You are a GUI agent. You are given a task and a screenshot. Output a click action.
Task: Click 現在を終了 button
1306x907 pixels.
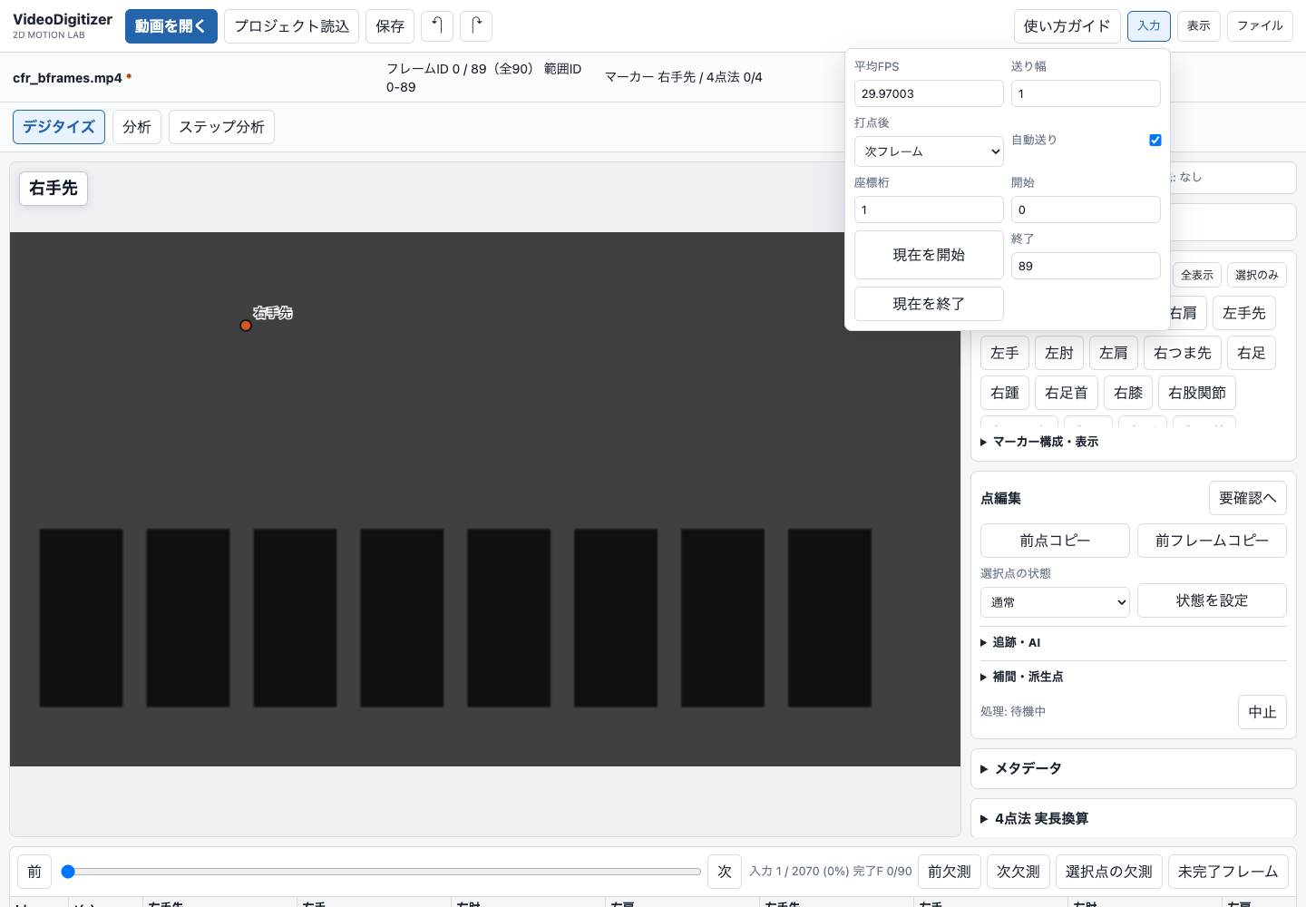(x=929, y=304)
